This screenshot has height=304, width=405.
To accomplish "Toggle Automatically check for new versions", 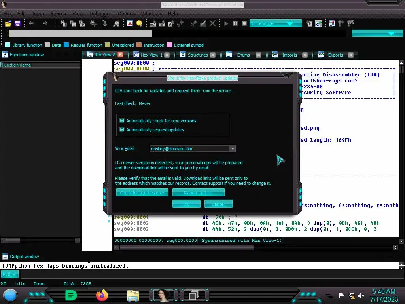I will click(x=122, y=120).
